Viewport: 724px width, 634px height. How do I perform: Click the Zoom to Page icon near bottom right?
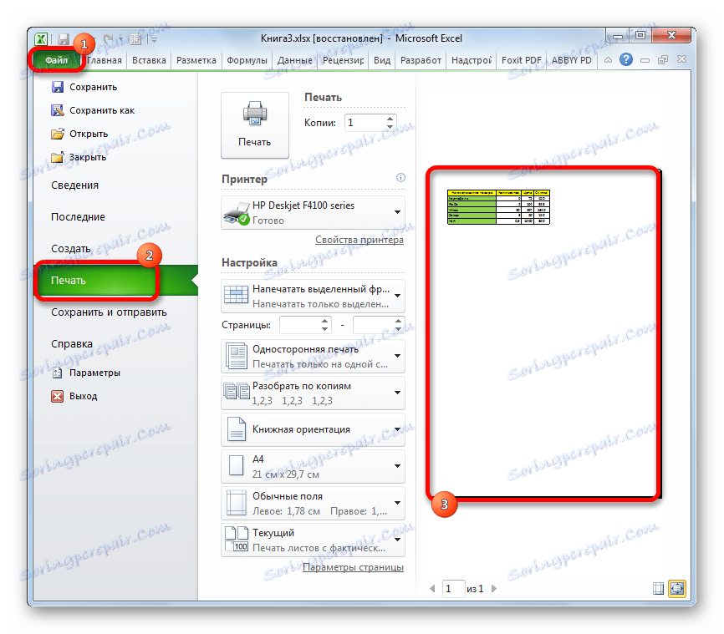point(676,587)
